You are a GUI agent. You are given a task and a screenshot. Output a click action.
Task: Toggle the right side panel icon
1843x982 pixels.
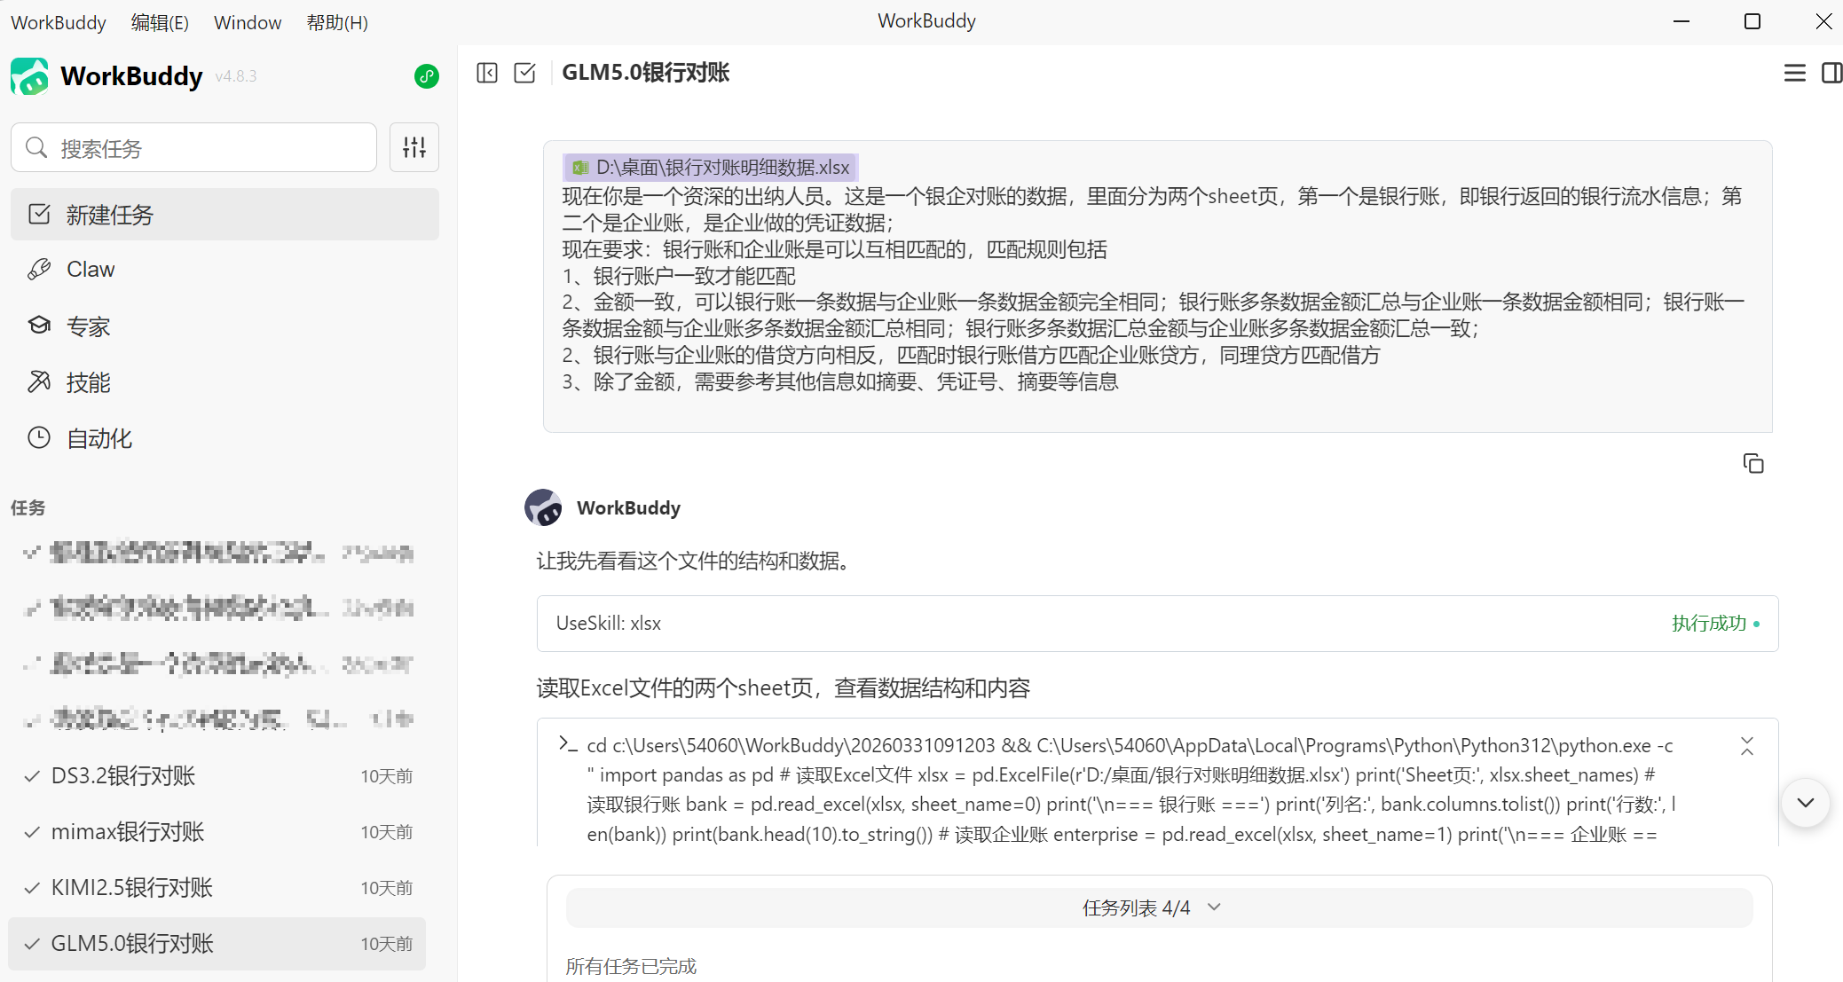(x=1831, y=73)
